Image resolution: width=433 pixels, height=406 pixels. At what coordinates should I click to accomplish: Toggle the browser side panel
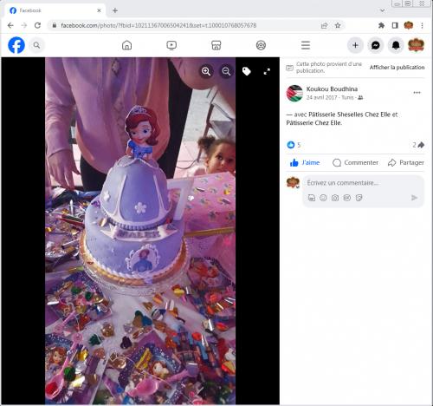pyautogui.click(x=395, y=25)
